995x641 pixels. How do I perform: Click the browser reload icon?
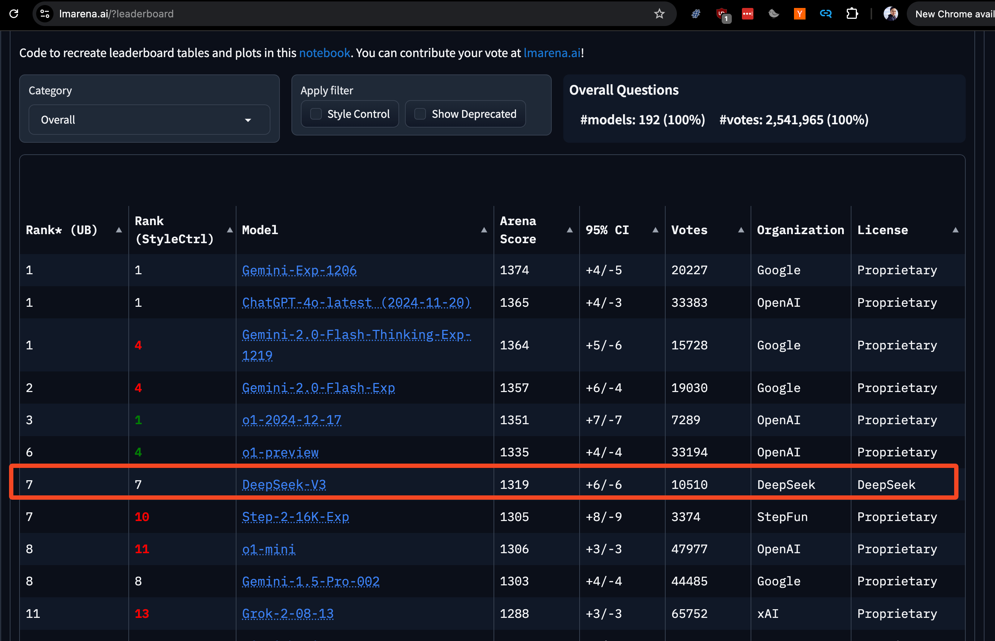(x=14, y=14)
